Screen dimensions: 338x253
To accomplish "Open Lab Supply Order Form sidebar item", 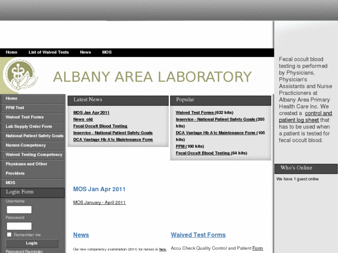I will coord(33,127).
